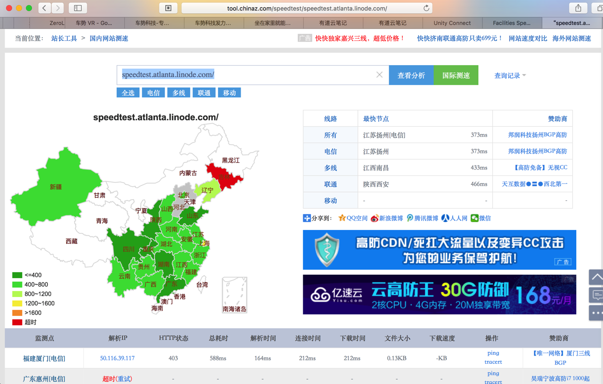Open the 高防CDN banner advertisement
This screenshot has width=603, height=384.
point(439,250)
